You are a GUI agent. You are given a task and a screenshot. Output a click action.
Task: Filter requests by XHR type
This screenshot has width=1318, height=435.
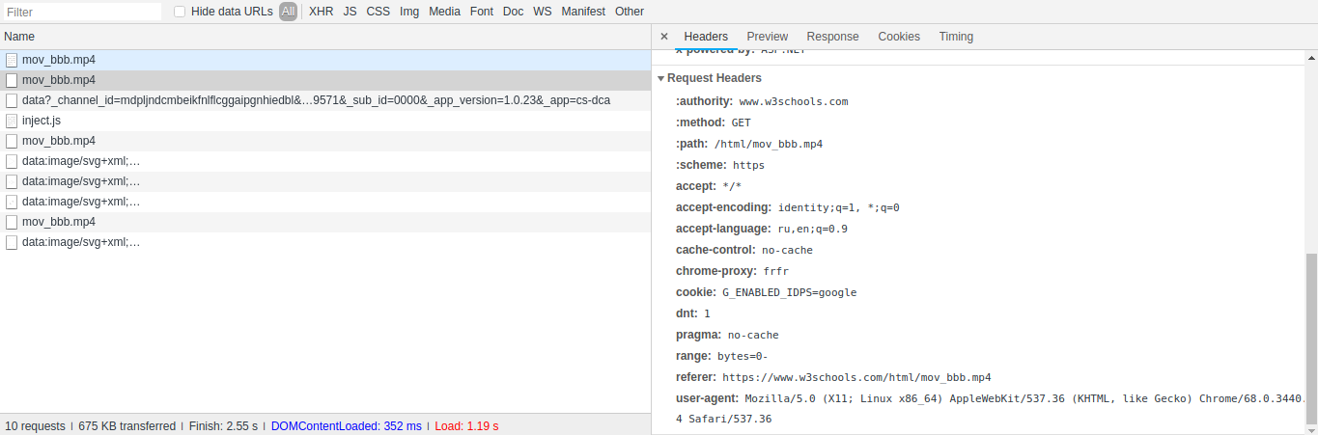(321, 12)
